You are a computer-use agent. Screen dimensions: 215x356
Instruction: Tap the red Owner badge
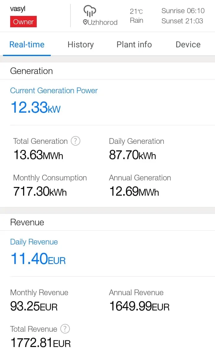coord(23,22)
